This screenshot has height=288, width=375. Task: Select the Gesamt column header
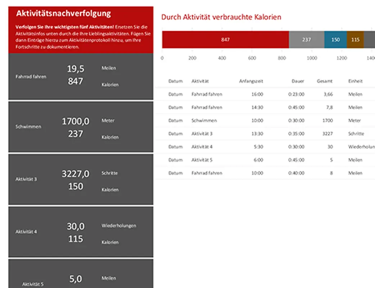(325, 81)
